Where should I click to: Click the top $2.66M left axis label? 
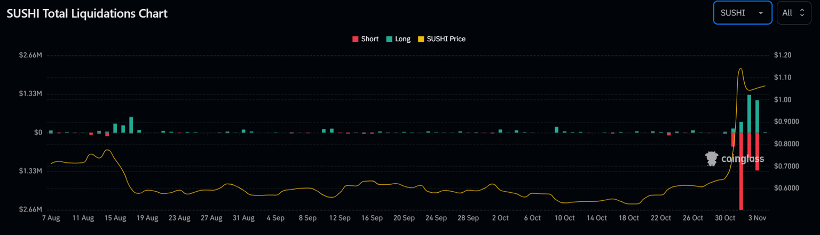click(31, 55)
